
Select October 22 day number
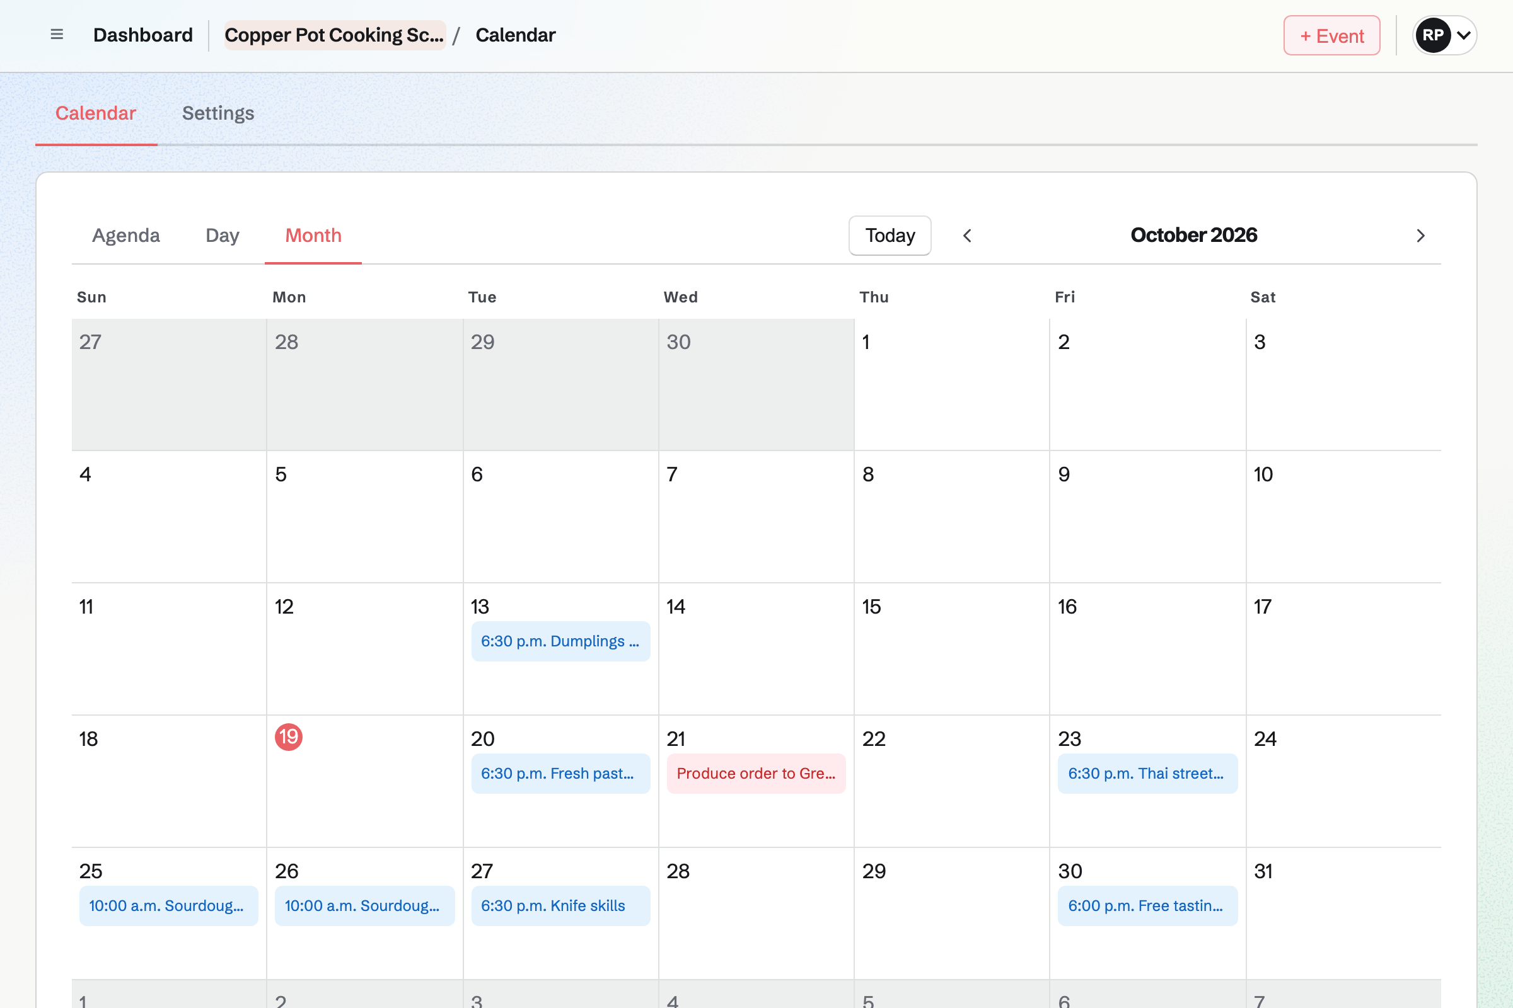coord(874,739)
